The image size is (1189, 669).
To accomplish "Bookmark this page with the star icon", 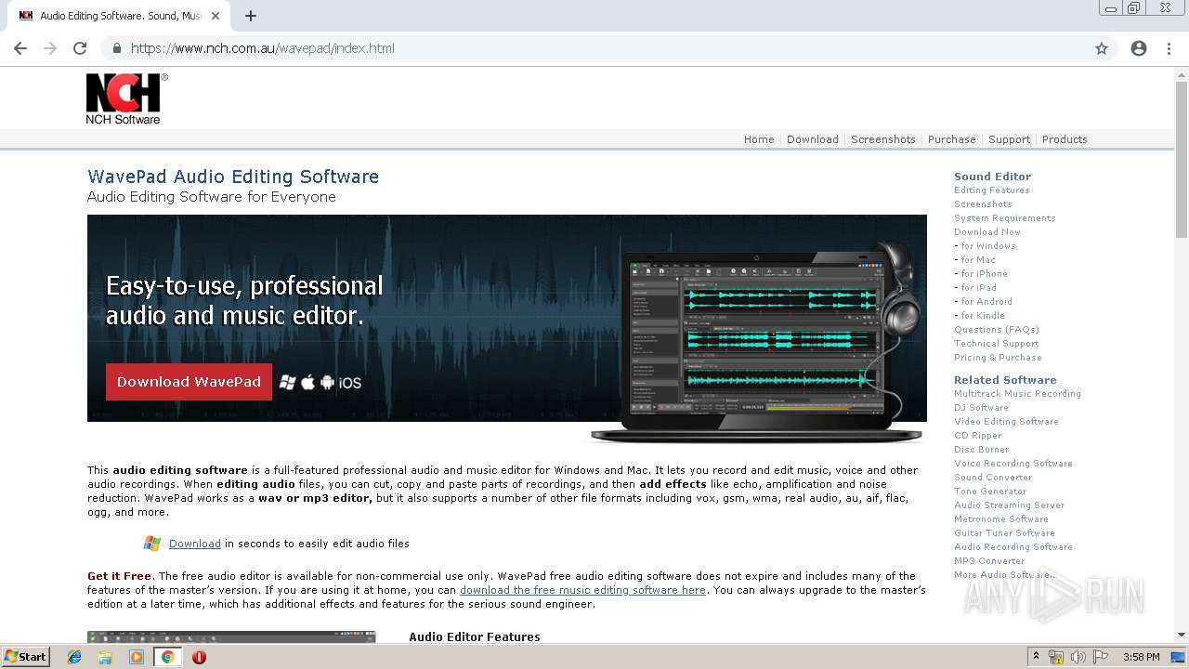I will 1102,48.
